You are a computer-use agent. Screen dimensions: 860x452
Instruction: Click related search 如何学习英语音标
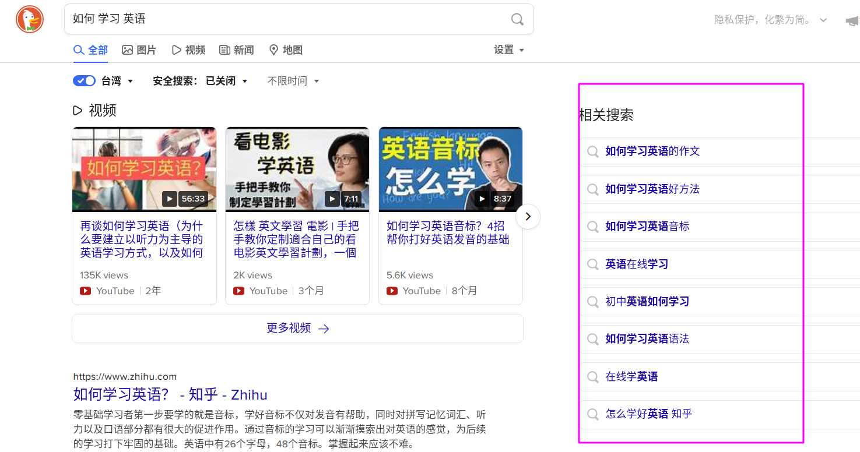pyautogui.click(x=647, y=227)
